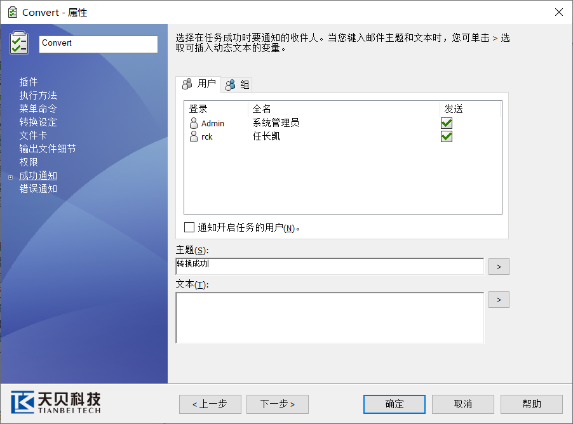Click the task checklist icon beside Convert name
The image size is (573, 424).
tap(19, 43)
